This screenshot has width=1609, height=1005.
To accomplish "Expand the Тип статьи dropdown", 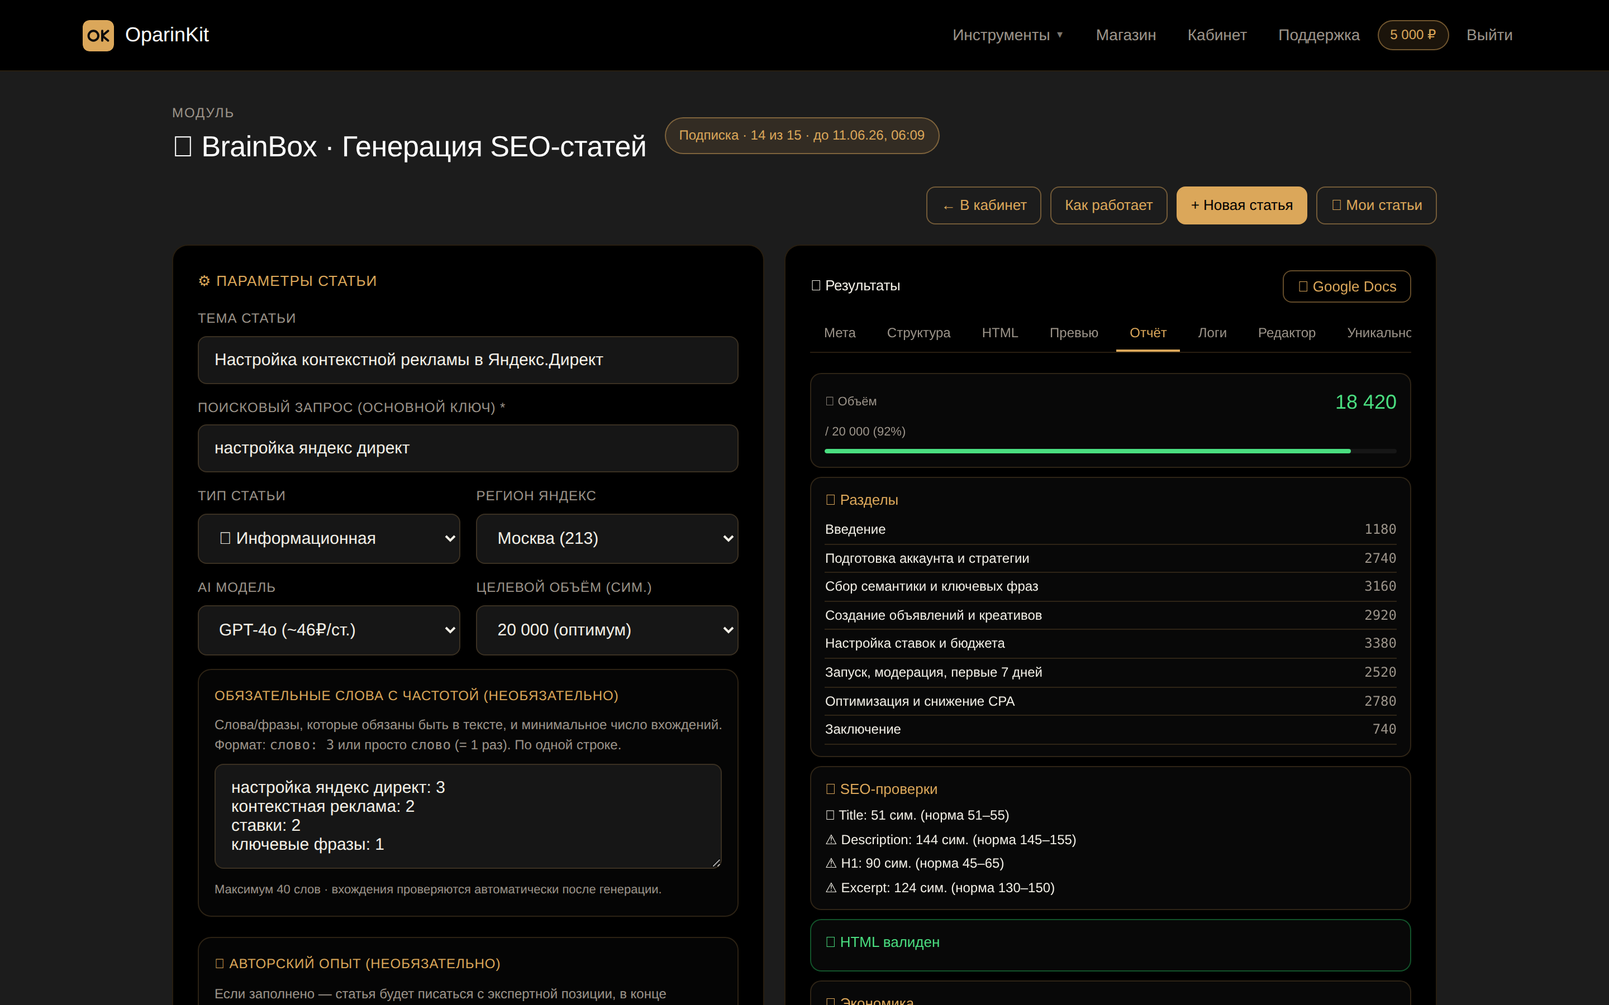I will pos(329,538).
